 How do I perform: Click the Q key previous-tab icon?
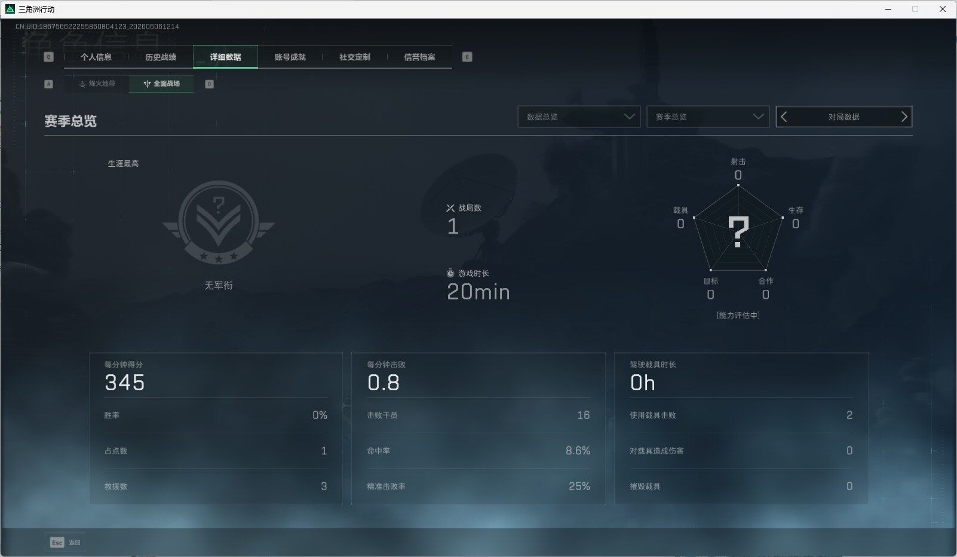pyautogui.click(x=49, y=57)
